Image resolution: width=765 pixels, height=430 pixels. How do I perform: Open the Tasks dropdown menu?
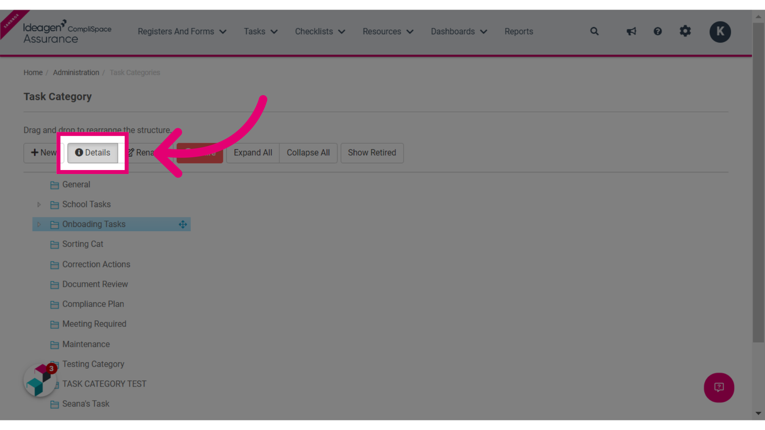(x=261, y=31)
